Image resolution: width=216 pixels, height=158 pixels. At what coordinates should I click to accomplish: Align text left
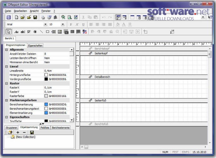[x=91, y=25]
